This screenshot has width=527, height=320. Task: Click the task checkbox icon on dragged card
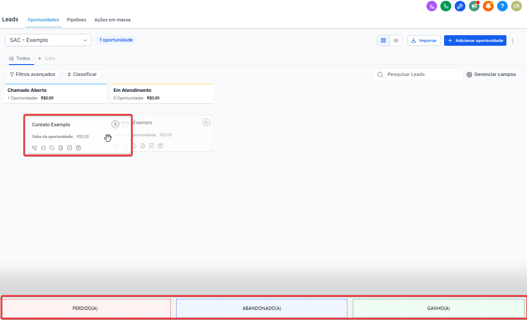(69, 148)
